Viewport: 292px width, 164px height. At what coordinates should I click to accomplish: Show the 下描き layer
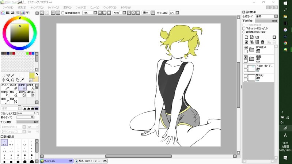tap(246, 66)
